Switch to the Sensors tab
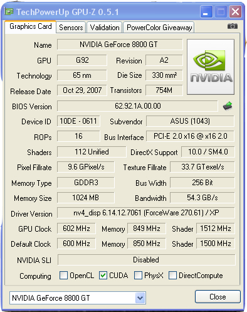Image resolution: width=247 pixels, height=312 pixels. (71, 28)
